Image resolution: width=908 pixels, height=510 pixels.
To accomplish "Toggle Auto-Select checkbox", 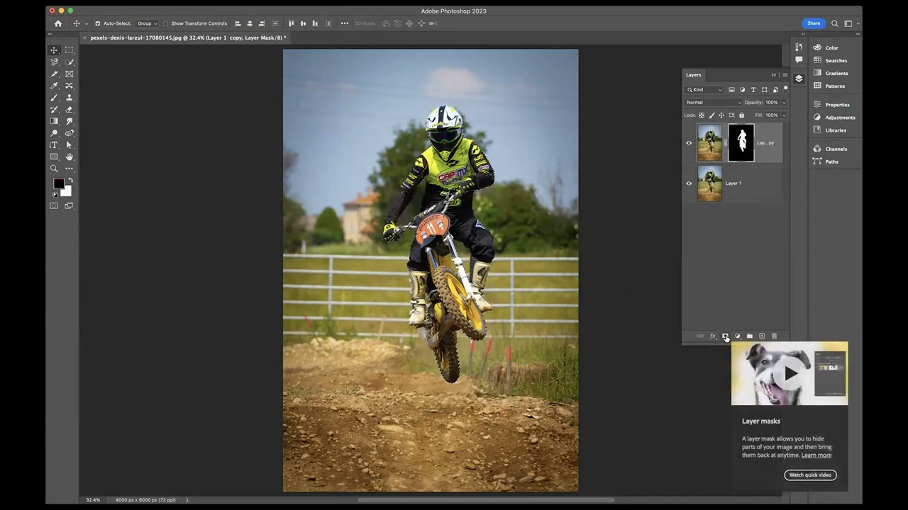I will 98,23.
